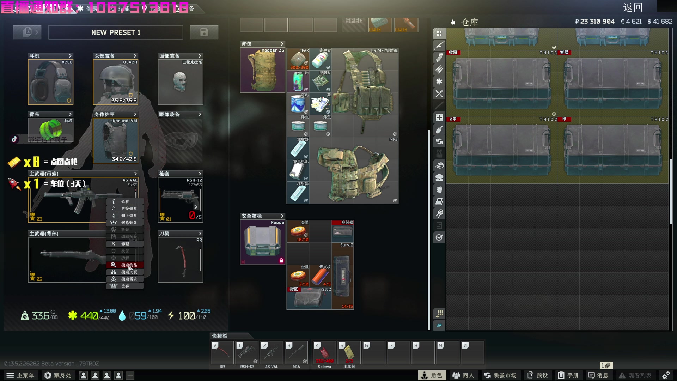This screenshot has height=381, width=677.
Task: Open 主菜单 main menu
Action: click(x=20, y=375)
